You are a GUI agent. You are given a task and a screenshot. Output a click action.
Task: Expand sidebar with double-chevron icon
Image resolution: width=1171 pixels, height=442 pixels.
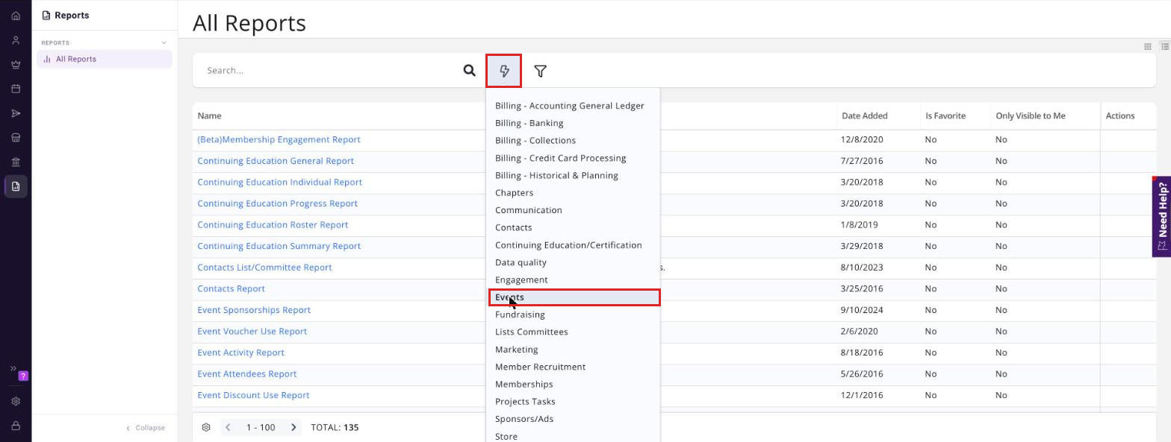click(13, 368)
